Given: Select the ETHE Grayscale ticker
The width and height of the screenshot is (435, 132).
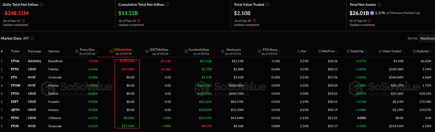Looking at the screenshot, I should point(15,126).
